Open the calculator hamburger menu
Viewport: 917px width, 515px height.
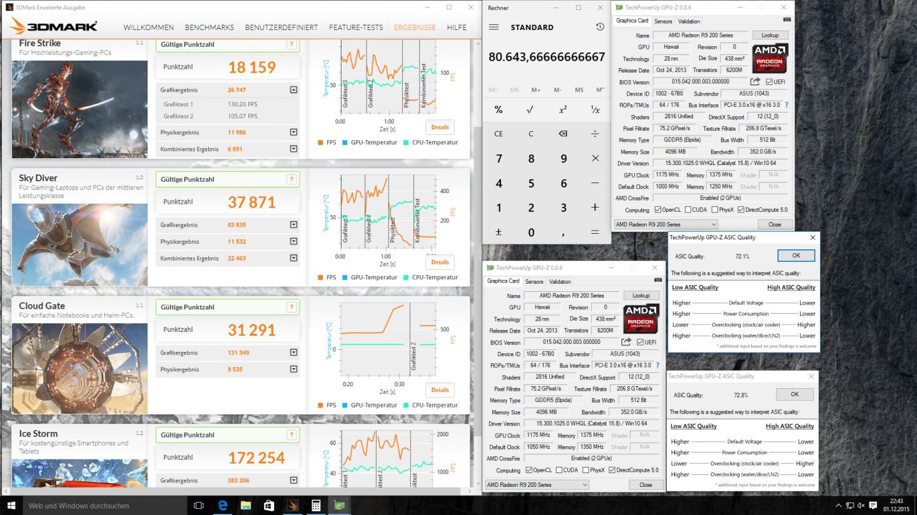(494, 27)
